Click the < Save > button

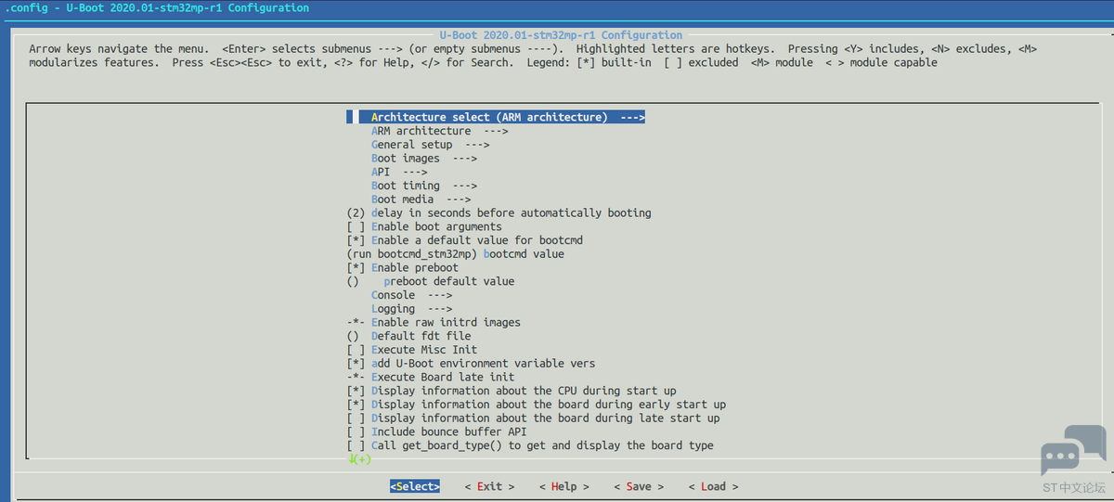[x=639, y=486]
